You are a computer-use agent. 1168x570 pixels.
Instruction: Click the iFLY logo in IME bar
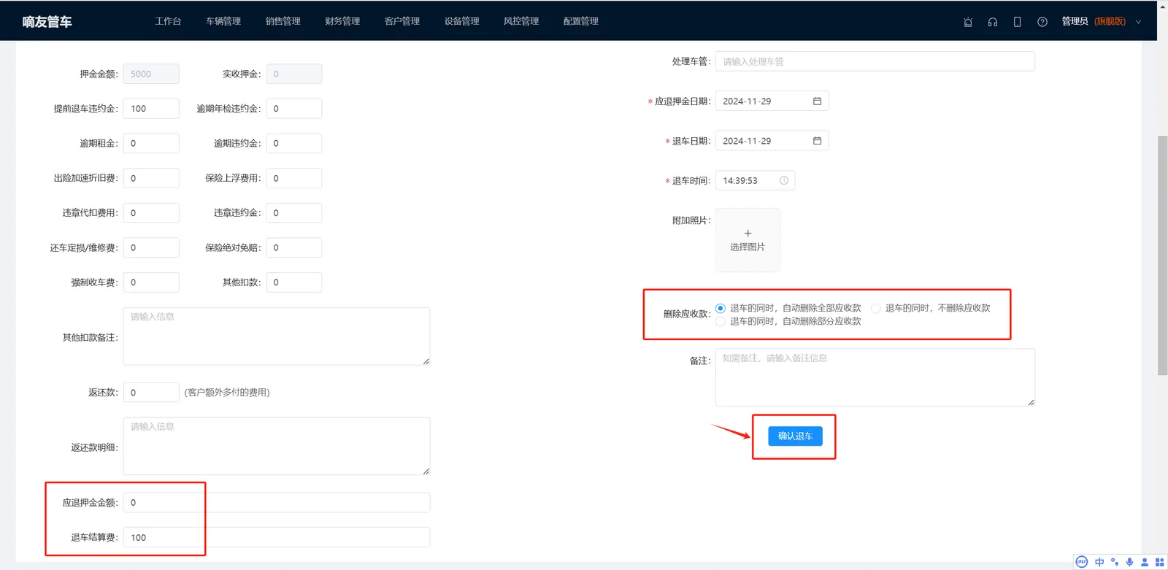coord(1082,562)
